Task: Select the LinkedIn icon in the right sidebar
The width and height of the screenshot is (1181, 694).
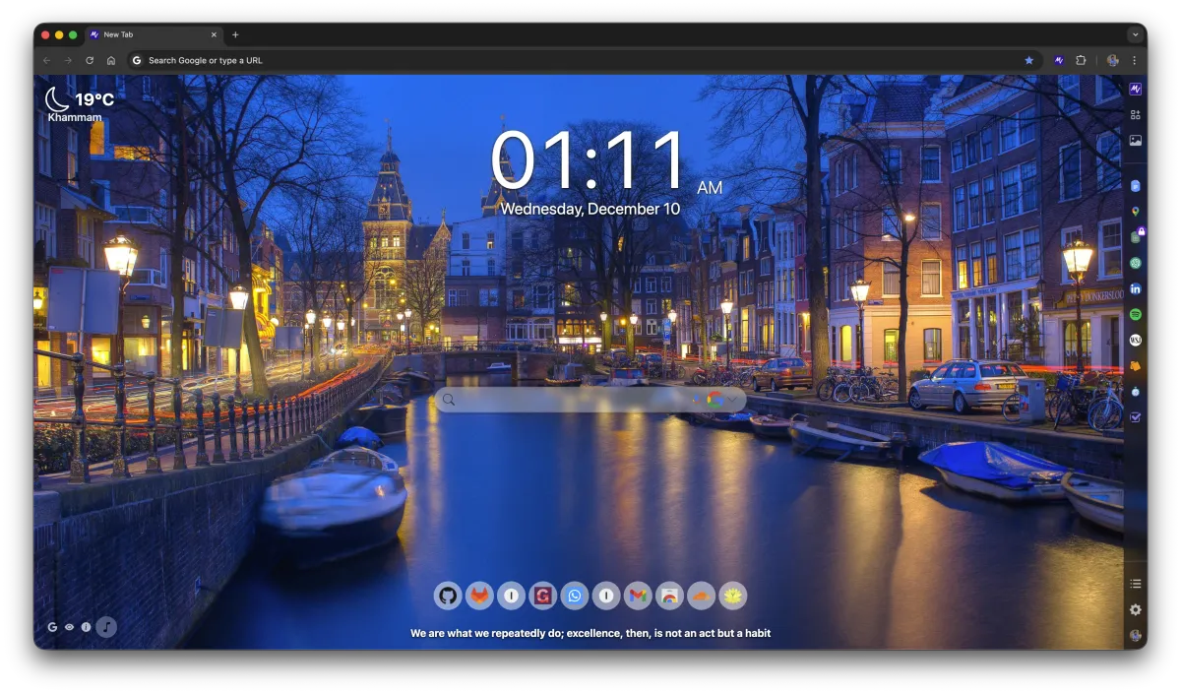Action: click(x=1135, y=290)
